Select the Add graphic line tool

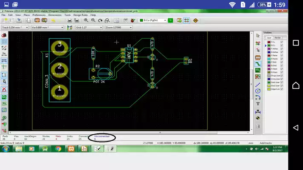pyautogui.click(x=258, y=85)
